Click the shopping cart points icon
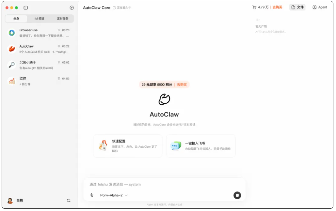336x211 pixels. pyautogui.click(x=255, y=7)
